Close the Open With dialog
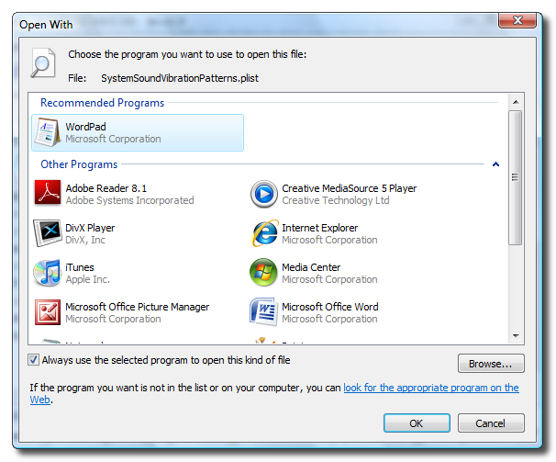Screen dimensions: 556x462 pyautogui.click(x=517, y=20)
